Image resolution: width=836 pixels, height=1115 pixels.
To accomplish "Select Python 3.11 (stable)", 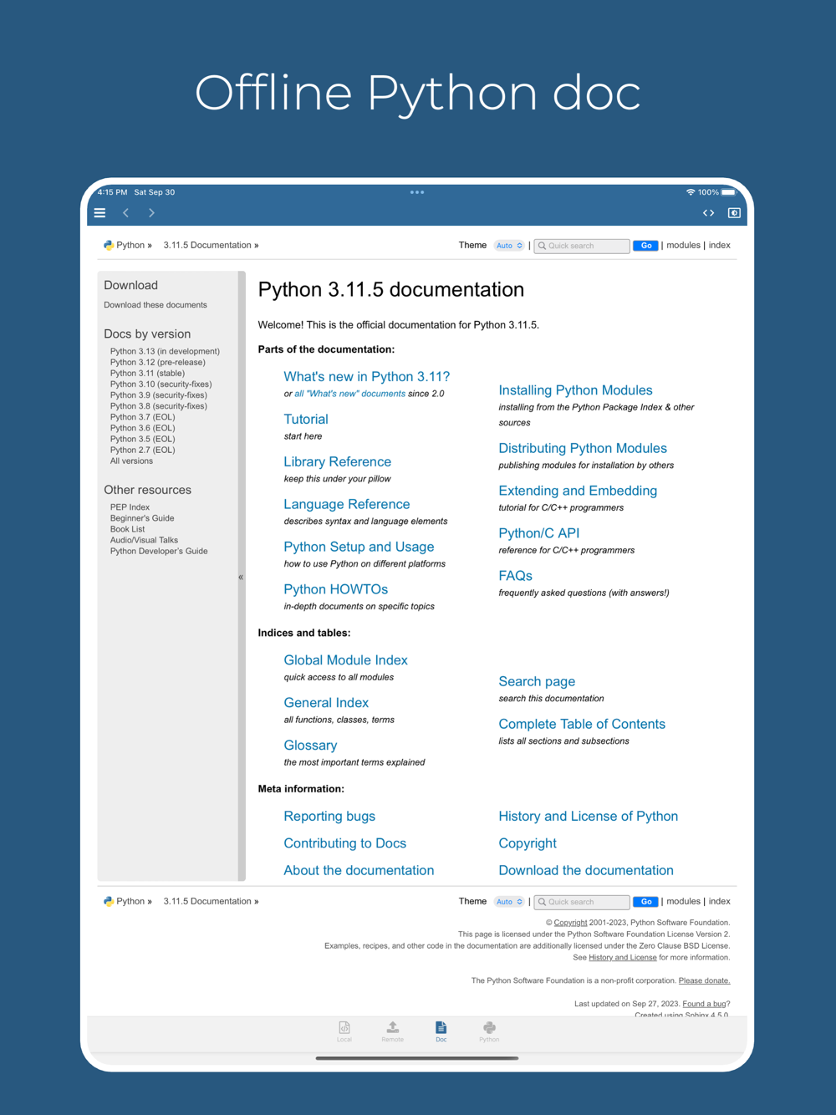I will (147, 373).
